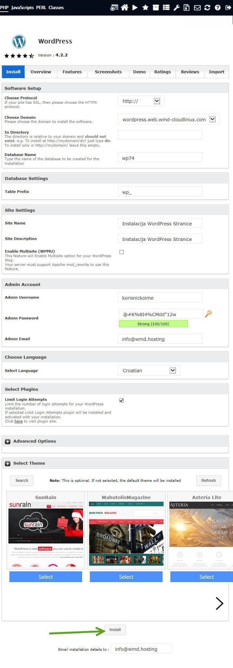Select the SunRain theme
This screenshot has height=668, width=233.
point(46,577)
